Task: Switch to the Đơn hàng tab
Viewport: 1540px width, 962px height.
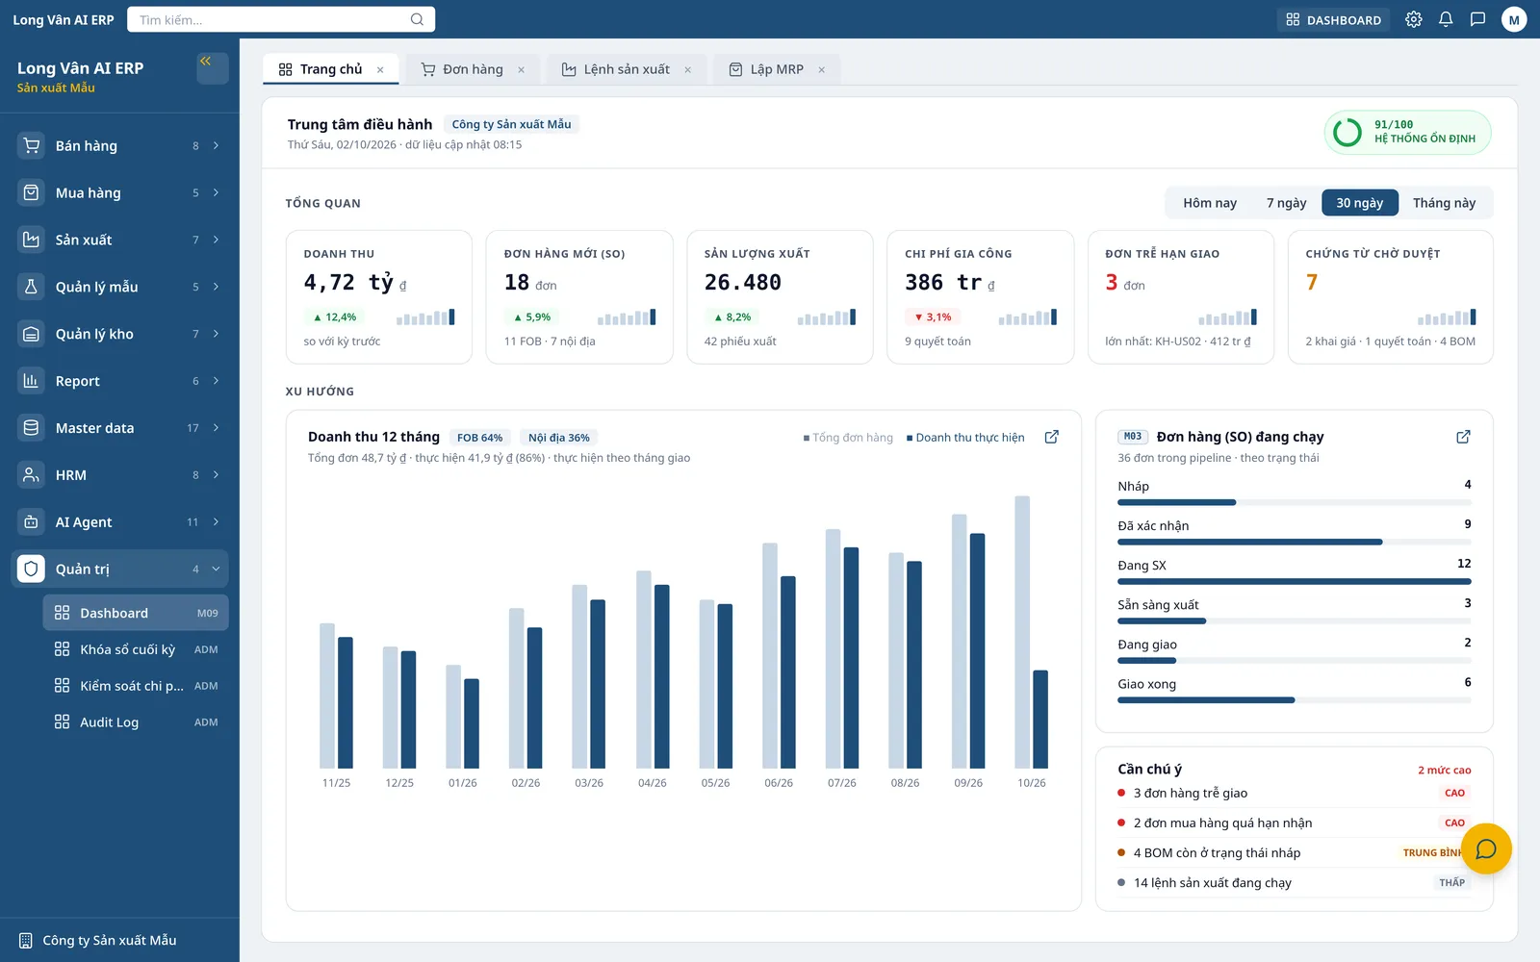Action: 473,69
